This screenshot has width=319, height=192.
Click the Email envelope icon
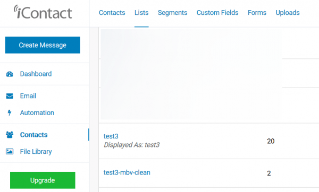[10, 96]
